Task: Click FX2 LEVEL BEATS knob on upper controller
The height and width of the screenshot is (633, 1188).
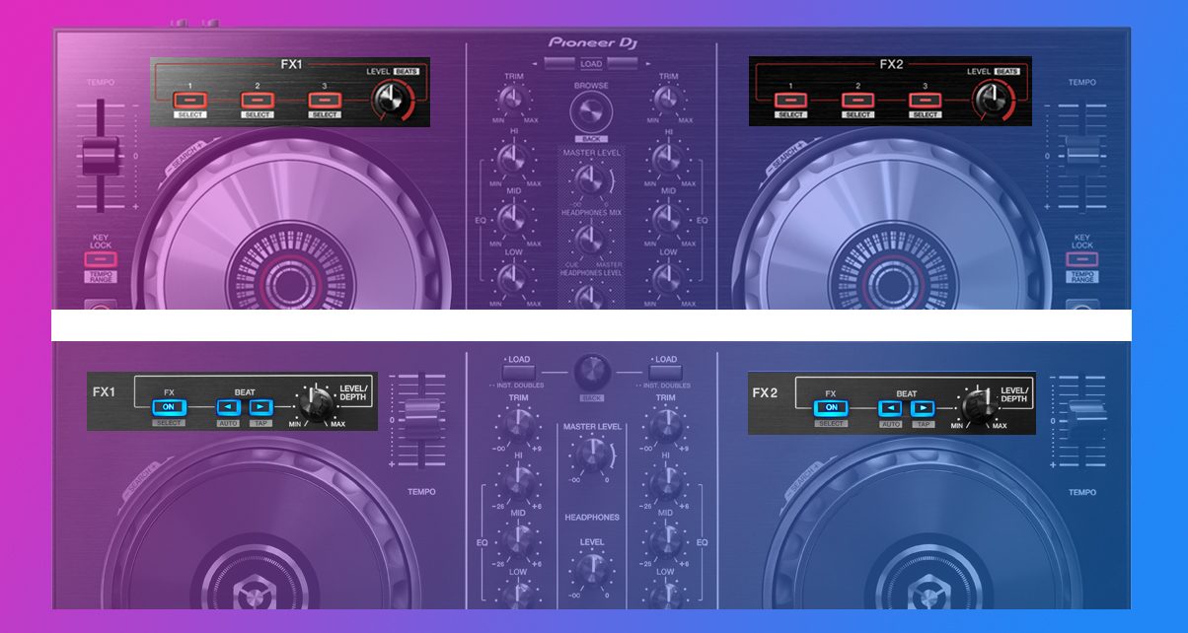Action: 992,99
